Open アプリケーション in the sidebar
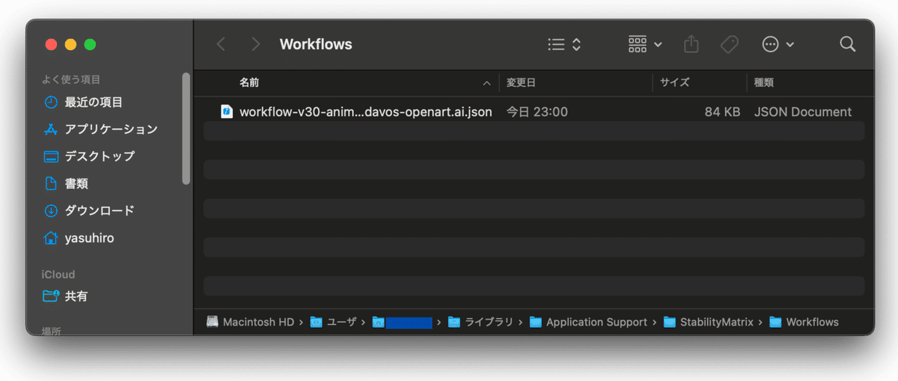 (x=112, y=129)
